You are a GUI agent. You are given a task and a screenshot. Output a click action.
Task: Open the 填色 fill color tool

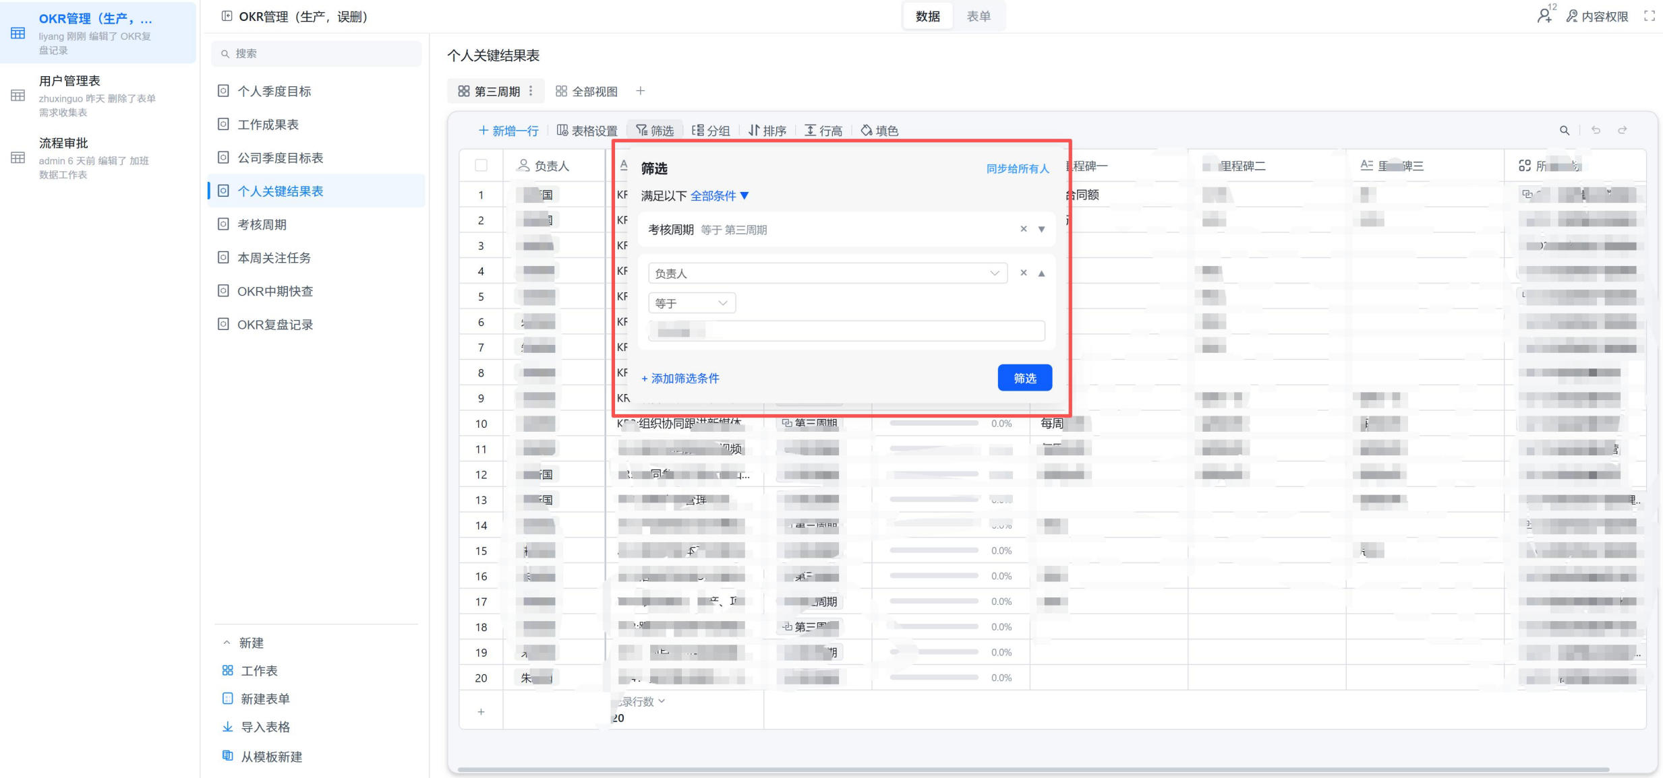point(879,131)
